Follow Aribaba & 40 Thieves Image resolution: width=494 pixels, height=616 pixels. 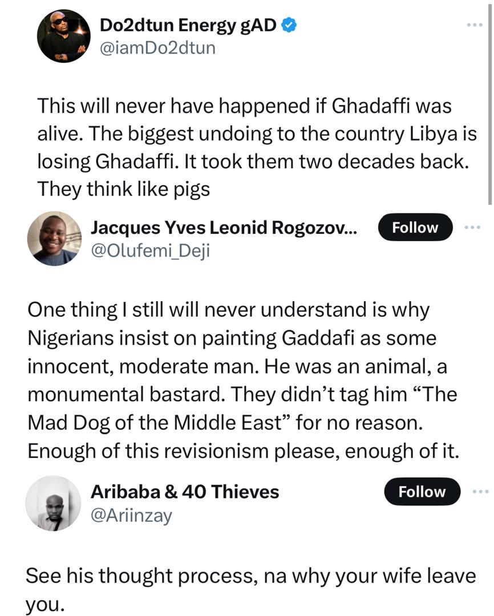pyautogui.click(x=422, y=491)
